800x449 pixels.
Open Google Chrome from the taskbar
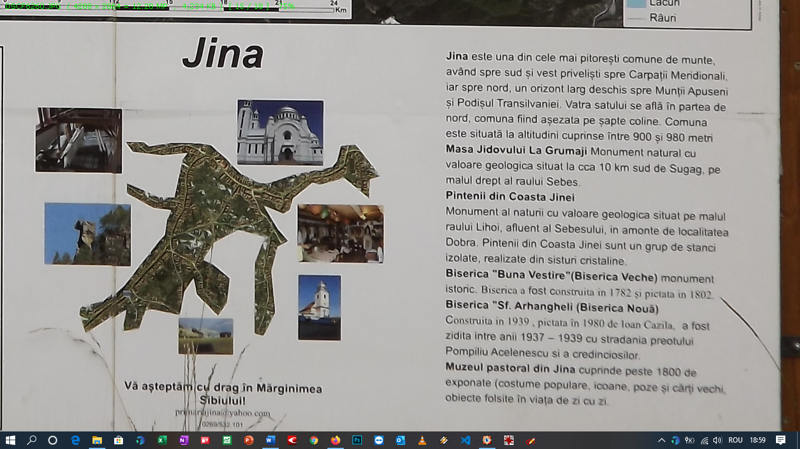314,440
